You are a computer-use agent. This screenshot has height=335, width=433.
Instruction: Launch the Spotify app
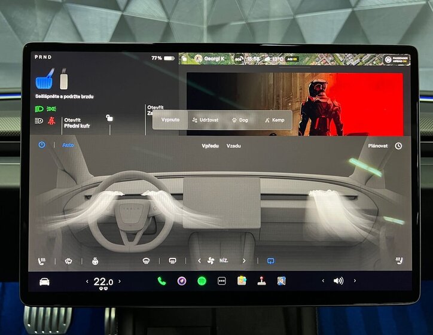(x=202, y=281)
